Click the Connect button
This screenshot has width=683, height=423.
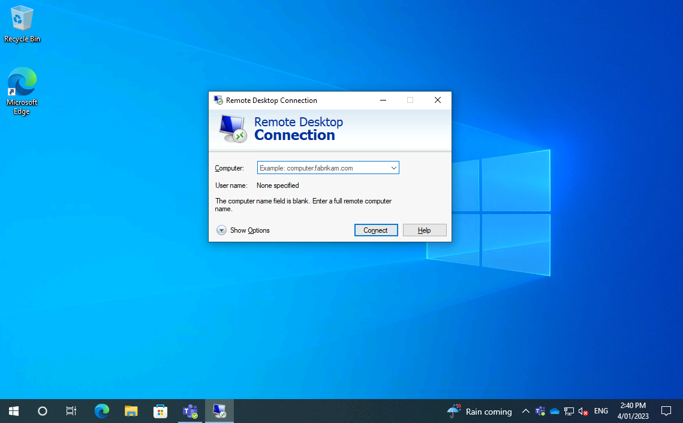[376, 230]
